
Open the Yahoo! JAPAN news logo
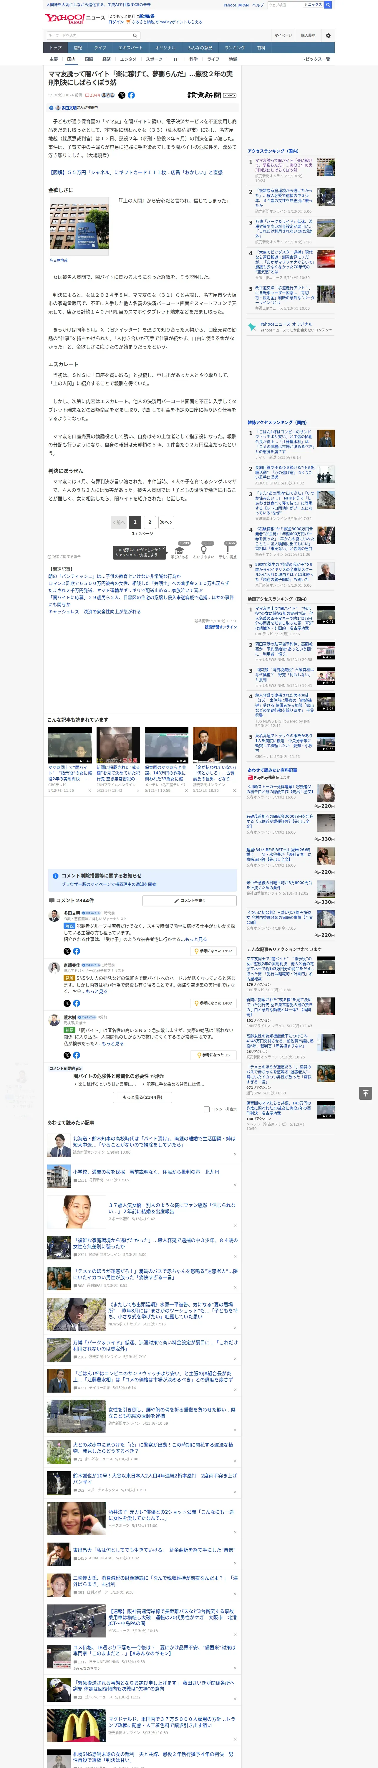(x=75, y=19)
